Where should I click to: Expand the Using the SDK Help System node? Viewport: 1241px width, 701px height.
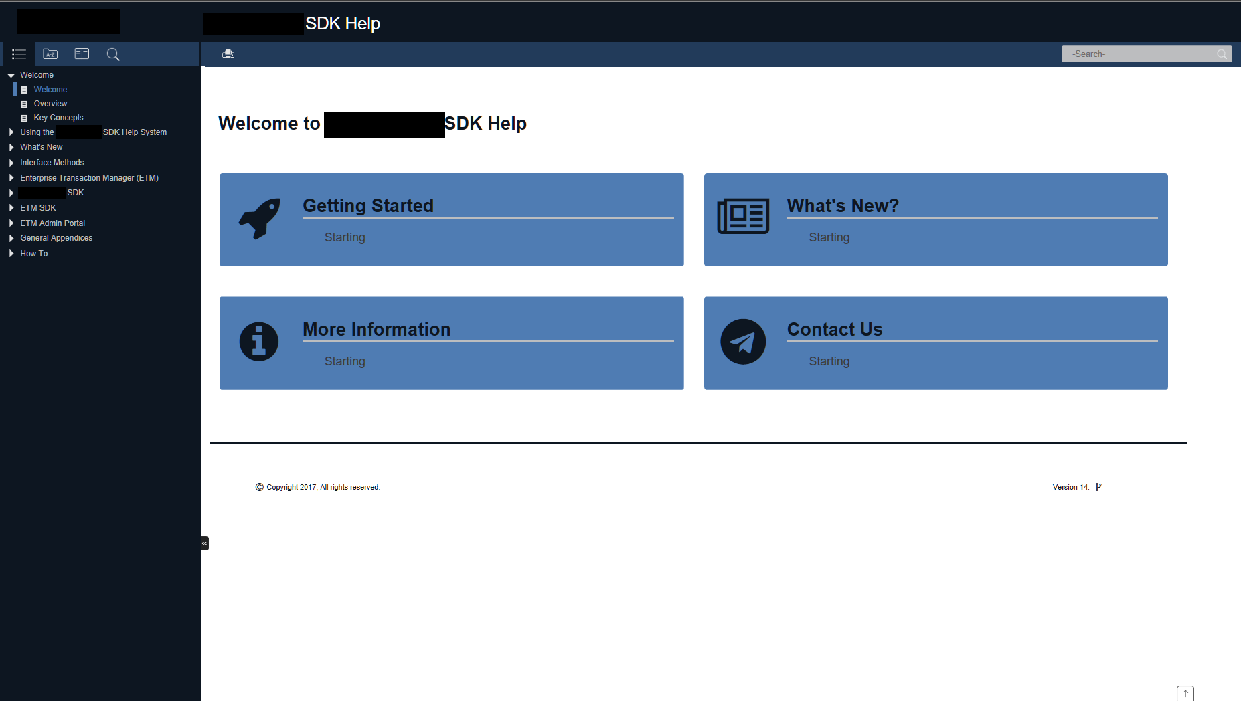click(x=11, y=132)
